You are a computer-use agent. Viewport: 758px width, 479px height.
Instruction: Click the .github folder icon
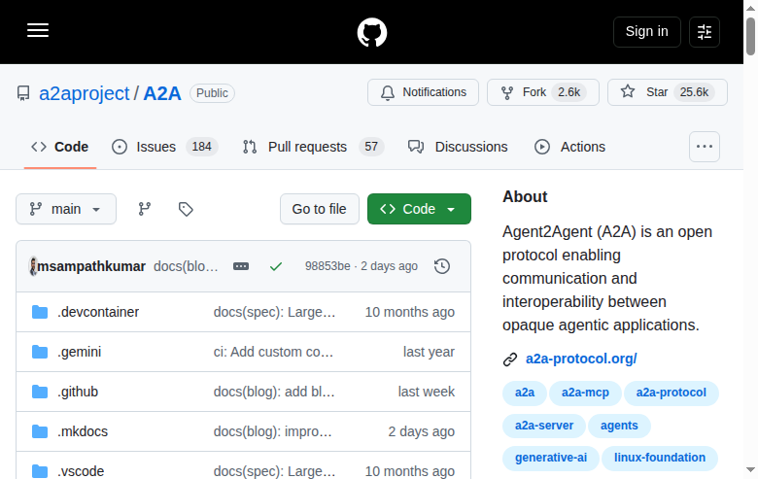click(x=40, y=392)
